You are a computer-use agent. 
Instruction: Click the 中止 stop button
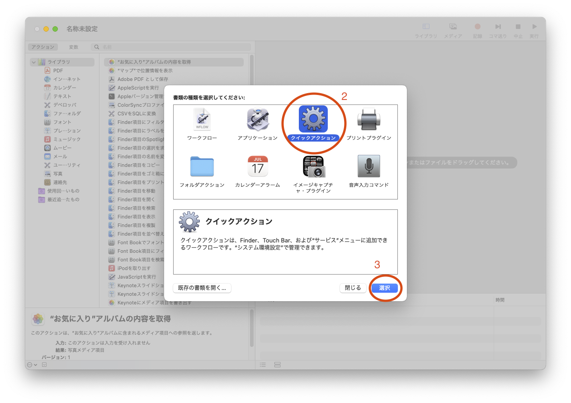518,30
